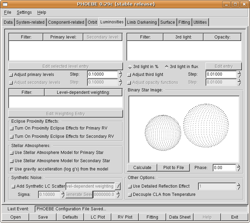The image size is (250, 223).
Task: Switch to the Component-related tab
Action: tap(66, 22)
